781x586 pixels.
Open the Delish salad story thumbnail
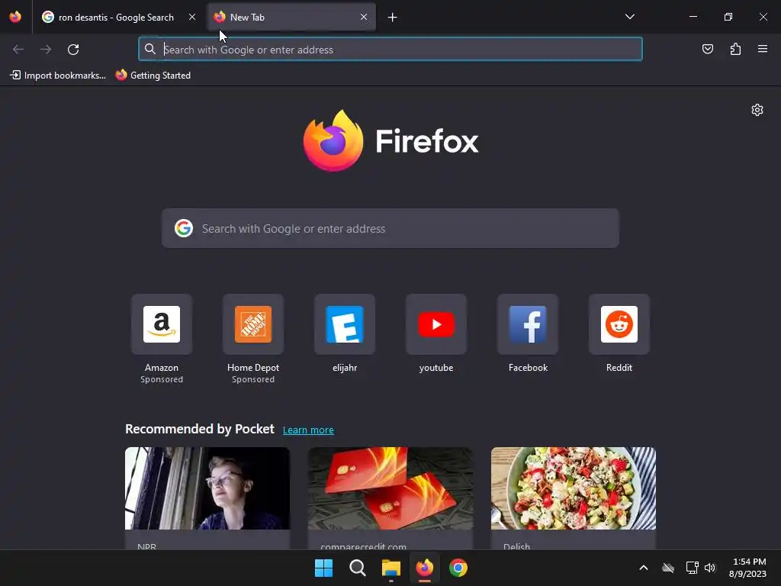coord(574,488)
